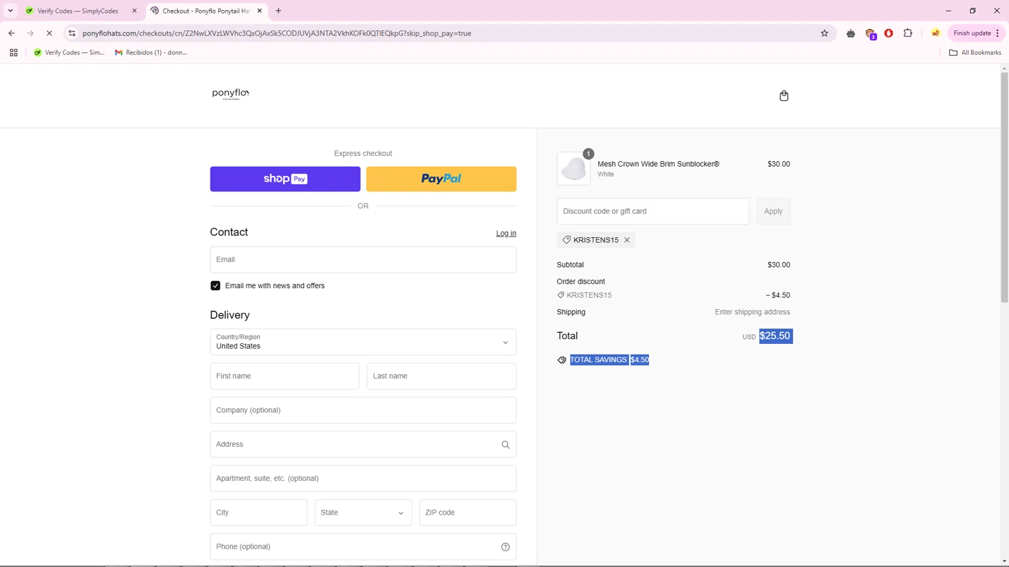Close the Checkout Ponyflo tab

coord(260,11)
